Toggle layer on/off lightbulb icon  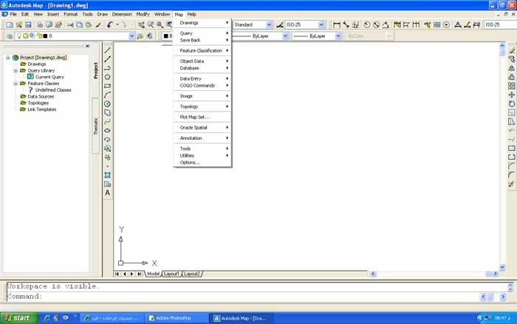click(19, 36)
